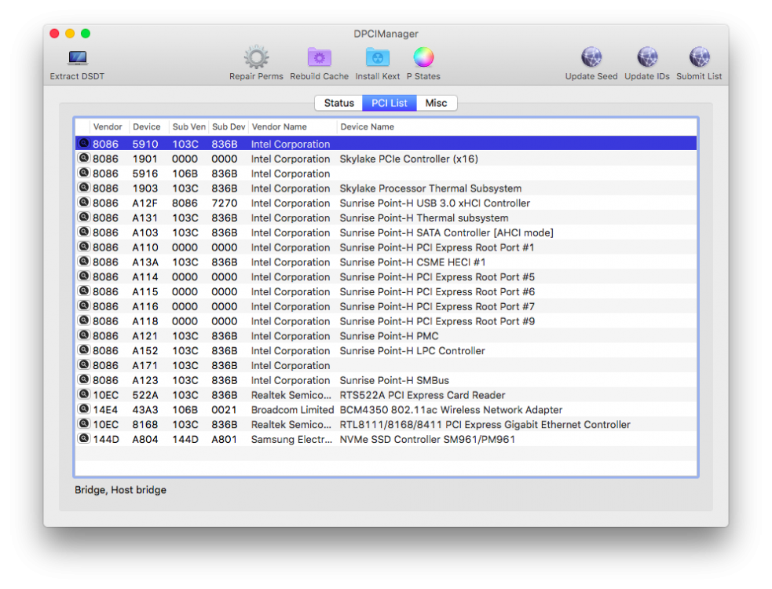Select RTL8111/8168/8411 Gigabit Ethernet Controller row

[386, 425]
